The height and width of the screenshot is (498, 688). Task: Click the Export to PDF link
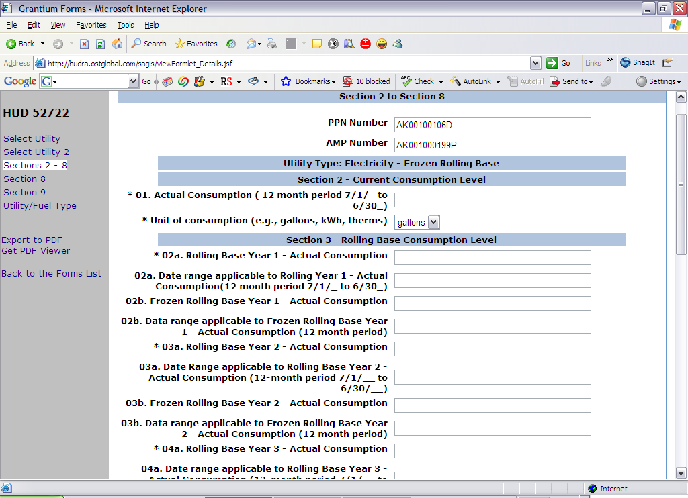(32, 240)
